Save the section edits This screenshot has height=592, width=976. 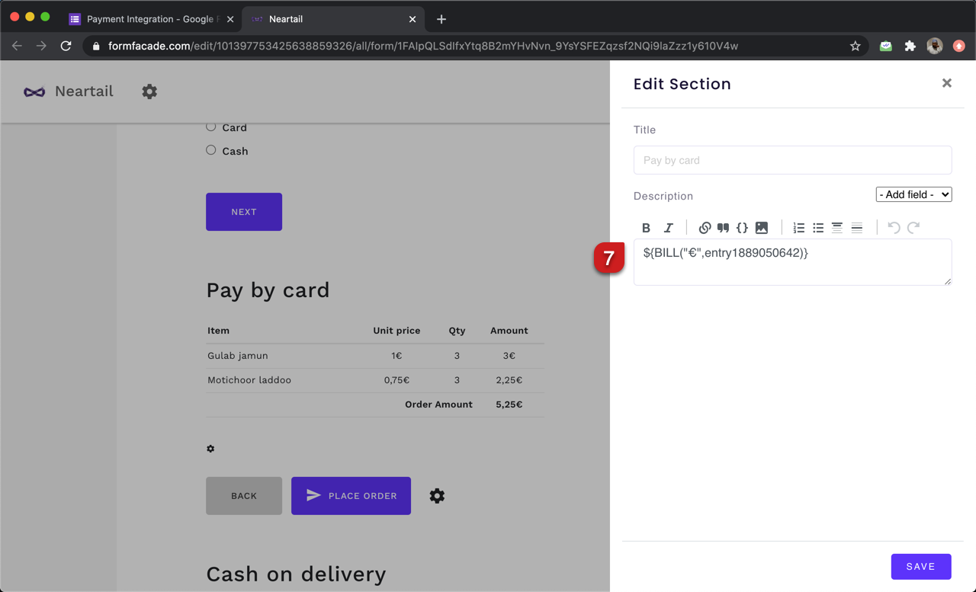[920, 566]
